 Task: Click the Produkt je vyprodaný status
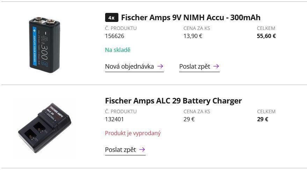pyautogui.click(x=133, y=133)
